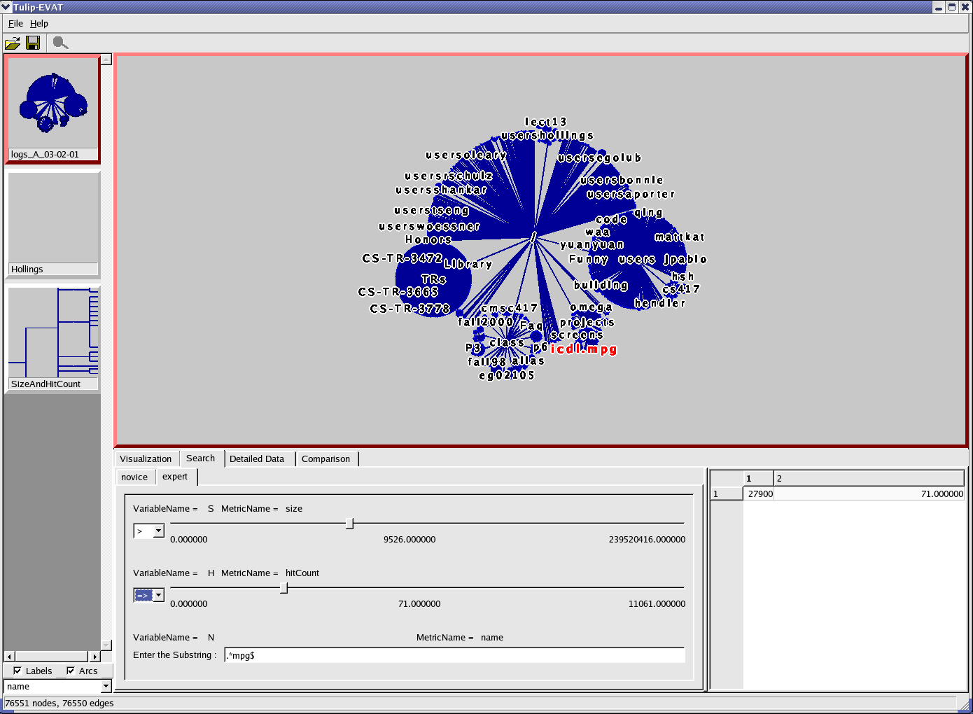
Task: Switch to the novice search tab
Action: click(x=134, y=477)
